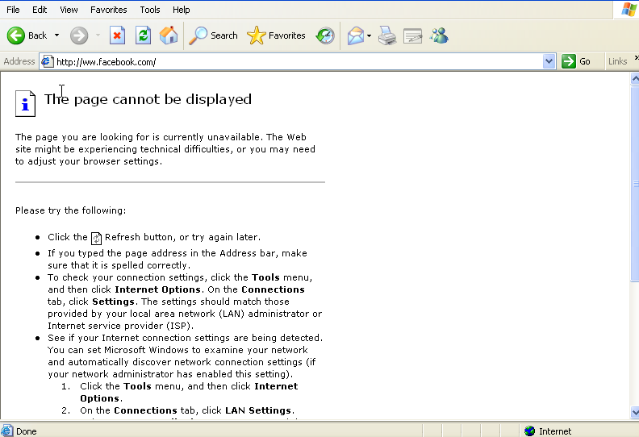Expand the Address bar dropdown list

(549, 61)
